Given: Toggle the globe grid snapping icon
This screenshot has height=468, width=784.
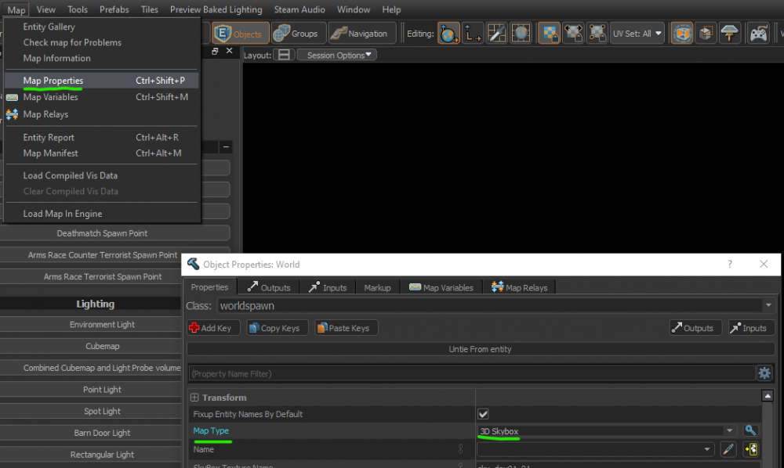Looking at the screenshot, I should pos(521,34).
